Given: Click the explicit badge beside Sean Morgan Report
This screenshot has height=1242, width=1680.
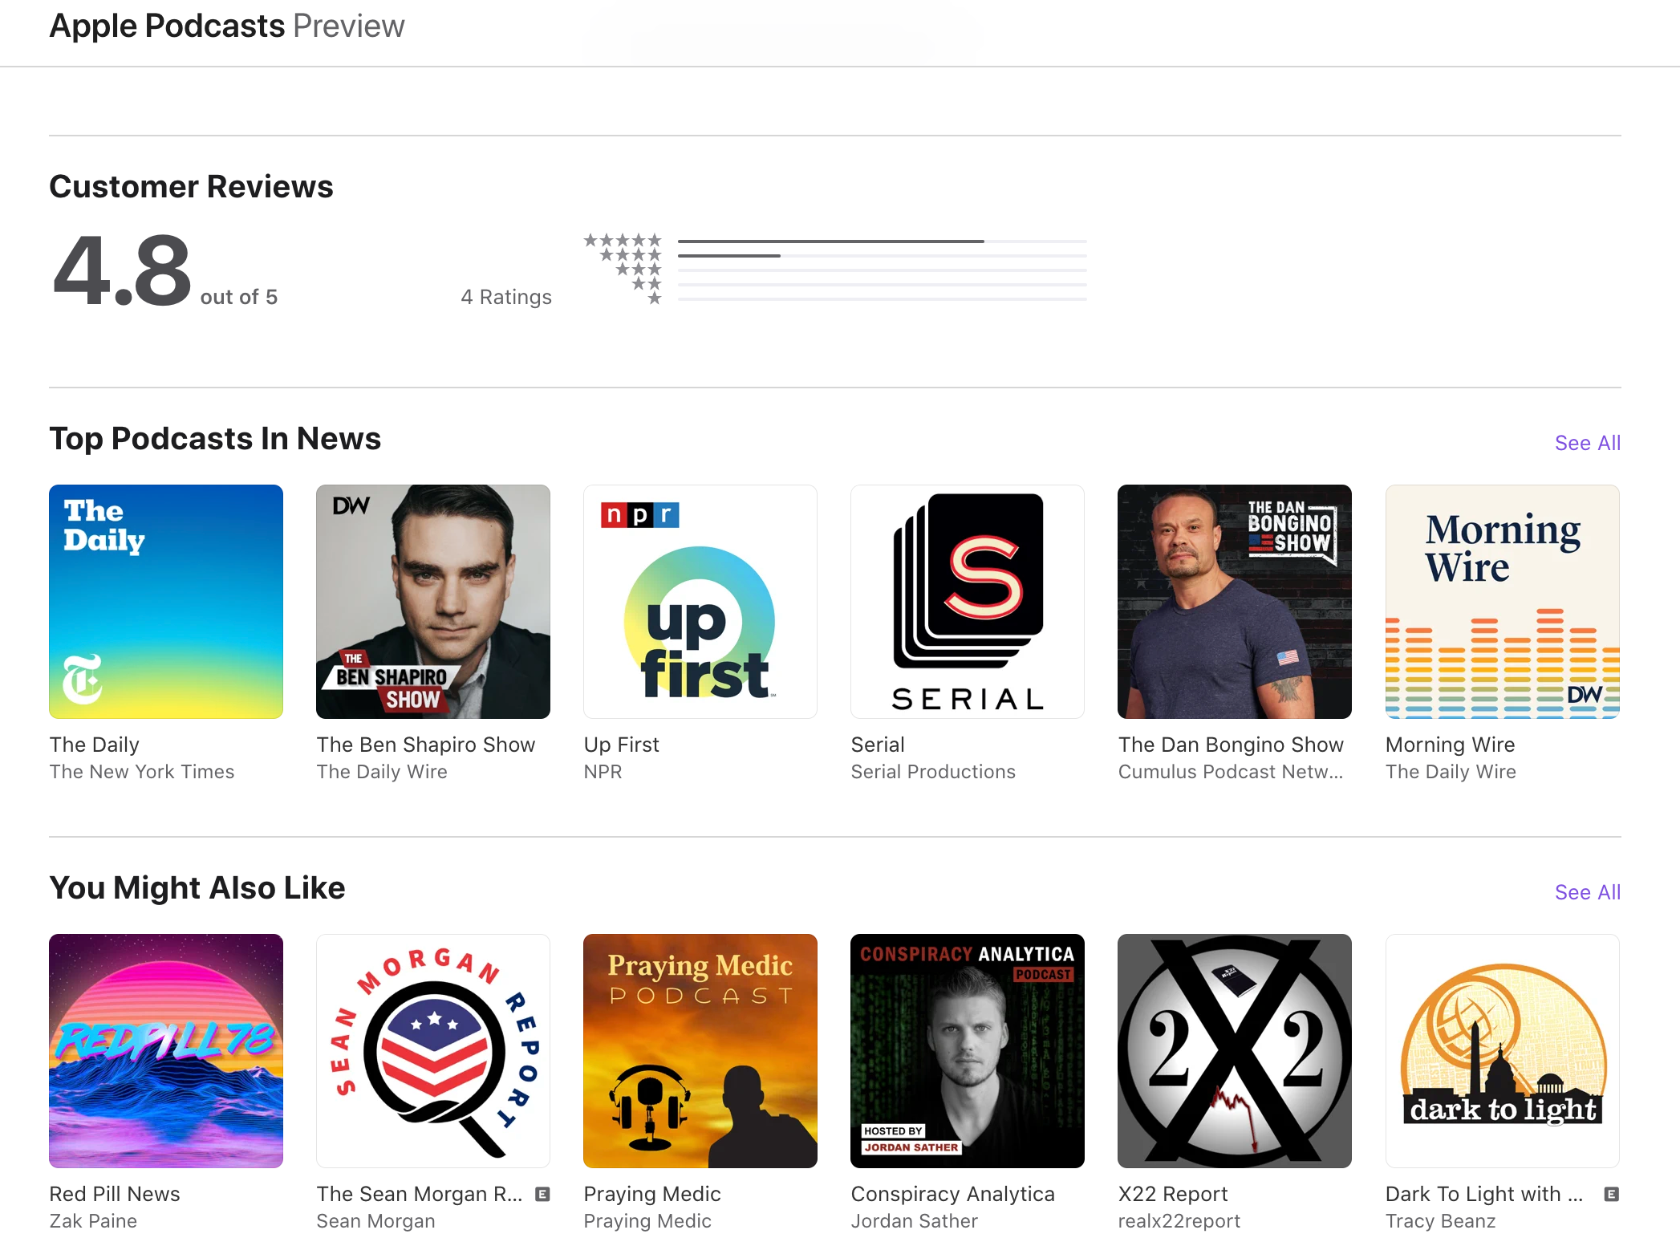Looking at the screenshot, I should pyautogui.click(x=543, y=1194).
